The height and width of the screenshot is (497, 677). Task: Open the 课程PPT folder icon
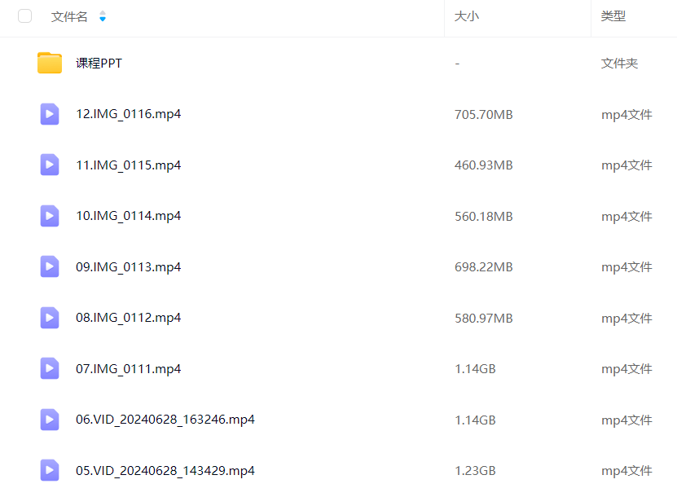(50, 63)
